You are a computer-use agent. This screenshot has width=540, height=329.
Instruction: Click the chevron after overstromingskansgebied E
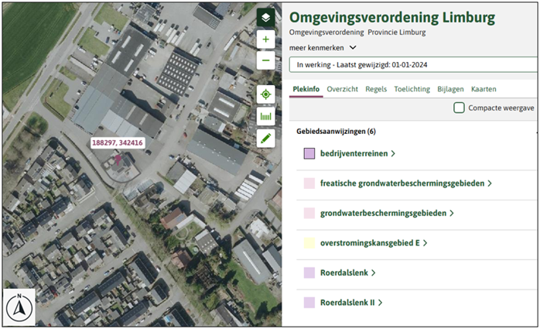pos(425,243)
